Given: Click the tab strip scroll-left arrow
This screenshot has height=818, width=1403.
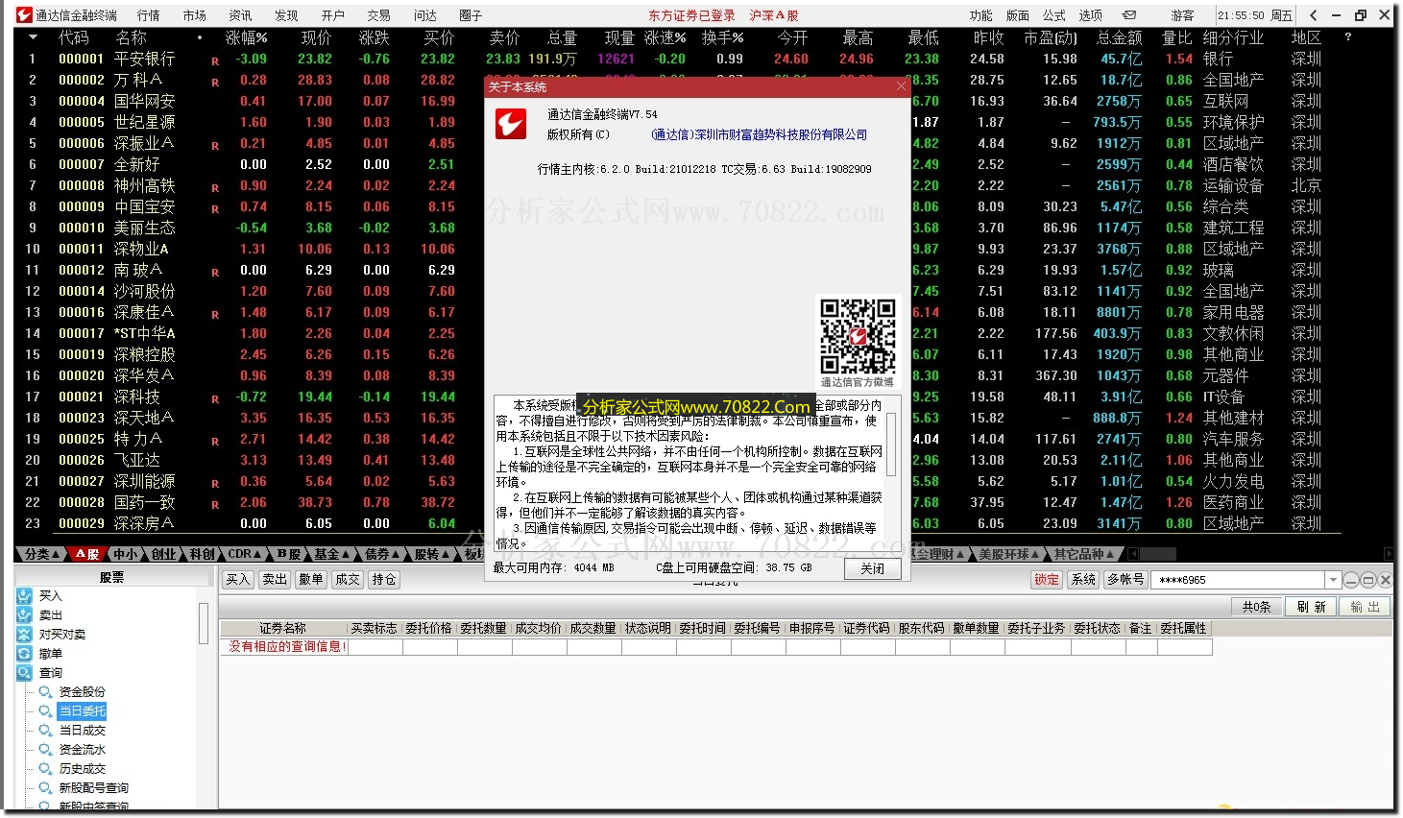Looking at the screenshot, I should tap(1133, 554).
